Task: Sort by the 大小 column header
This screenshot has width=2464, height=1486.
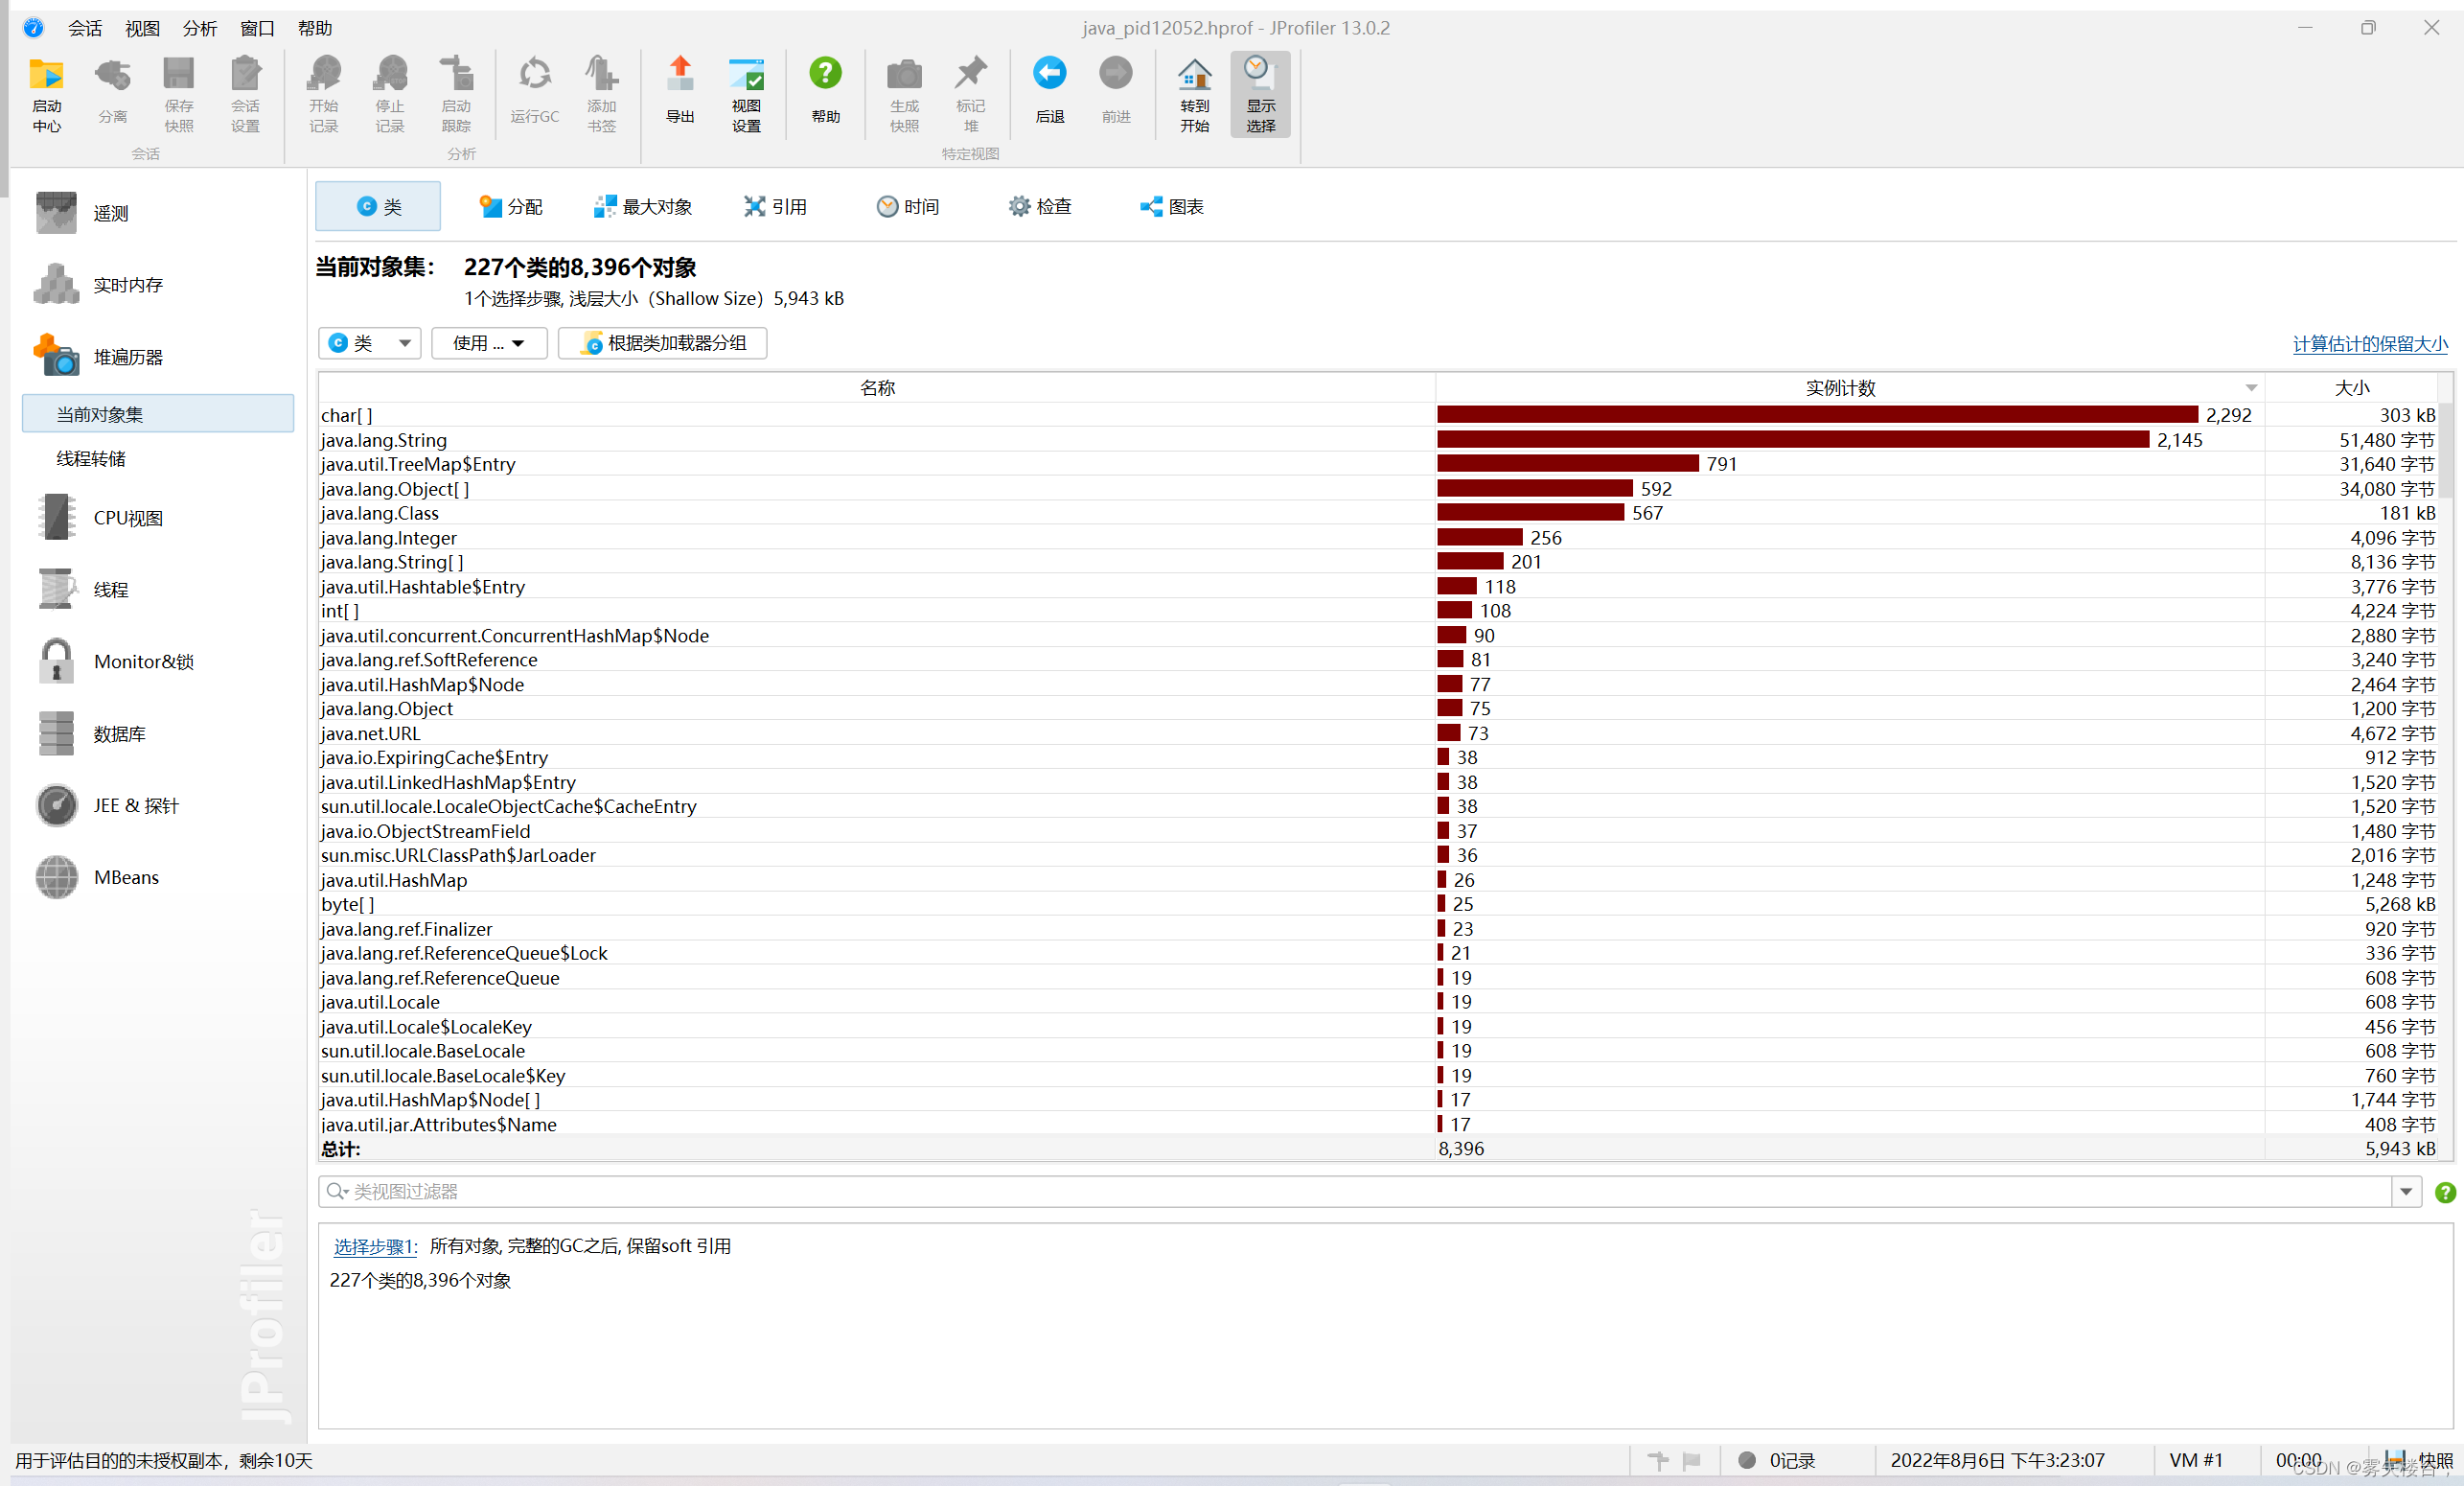Action: 2351,388
